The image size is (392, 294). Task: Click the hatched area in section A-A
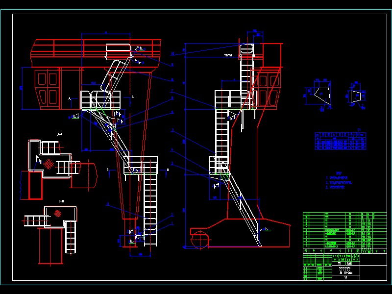pyautogui.click(x=48, y=164)
